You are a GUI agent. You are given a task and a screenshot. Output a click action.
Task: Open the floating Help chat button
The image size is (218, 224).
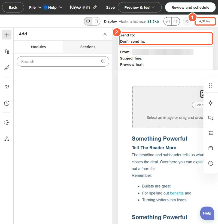207,213
